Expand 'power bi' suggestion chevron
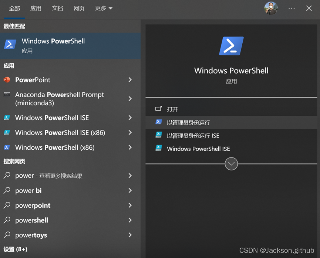This screenshot has height=258, width=320. [x=130, y=190]
